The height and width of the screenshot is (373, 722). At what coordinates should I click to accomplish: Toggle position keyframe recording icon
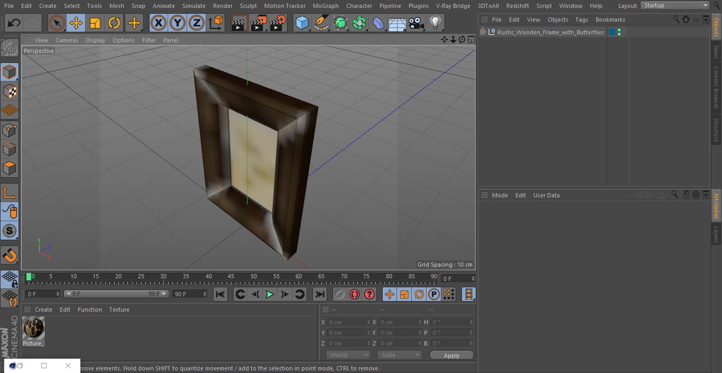pyautogui.click(x=390, y=294)
